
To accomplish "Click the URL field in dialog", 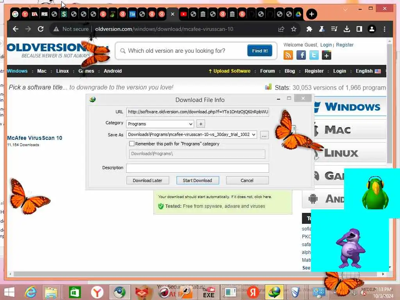I will [197, 112].
